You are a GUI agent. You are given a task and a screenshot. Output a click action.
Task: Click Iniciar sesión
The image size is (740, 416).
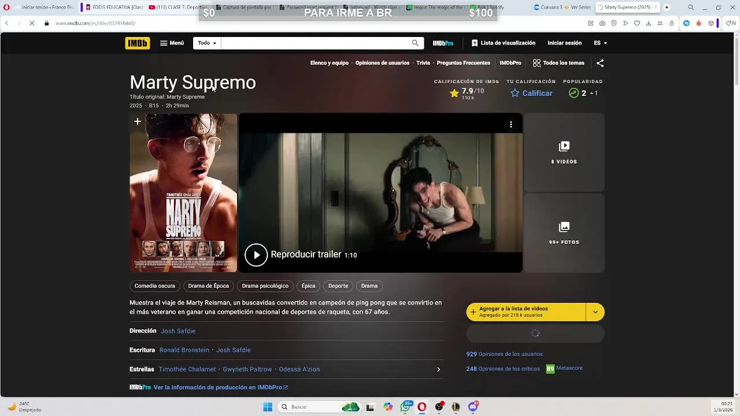tap(564, 43)
